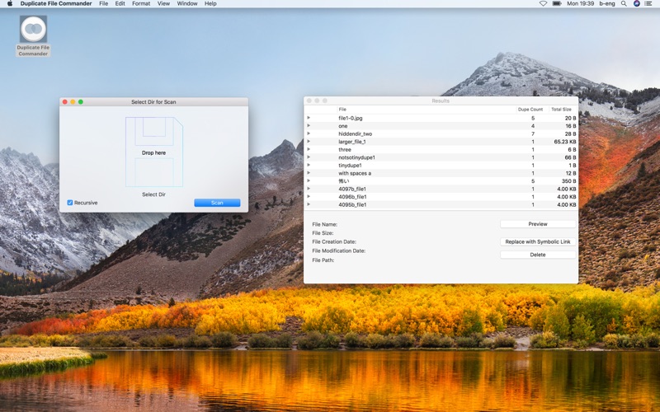The height and width of the screenshot is (412, 660).
Task: Expand the file1-0.jpg duplicate group
Action: 309,118
